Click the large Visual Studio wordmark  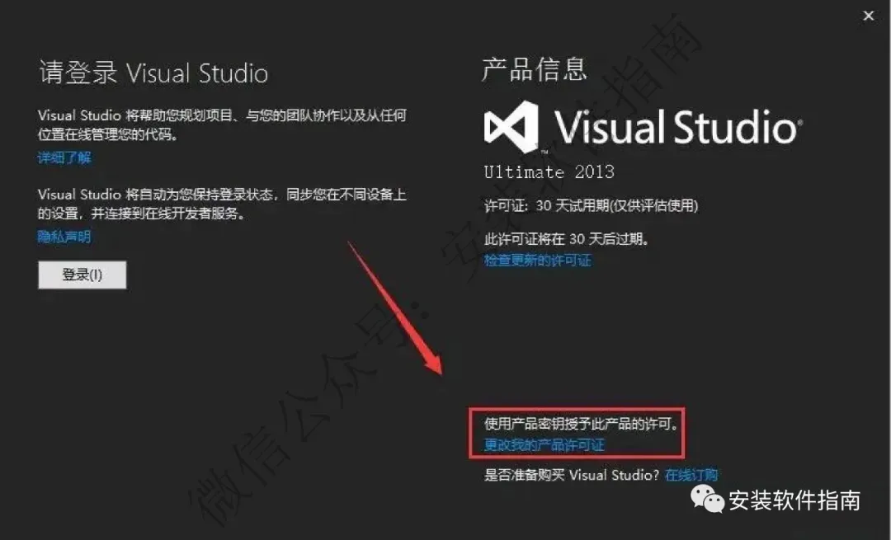coord(678,127)
